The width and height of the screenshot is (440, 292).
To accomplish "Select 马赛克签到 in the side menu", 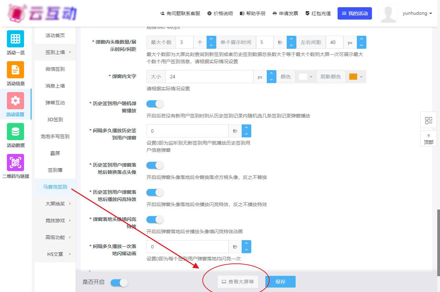I will coord(55,187).
